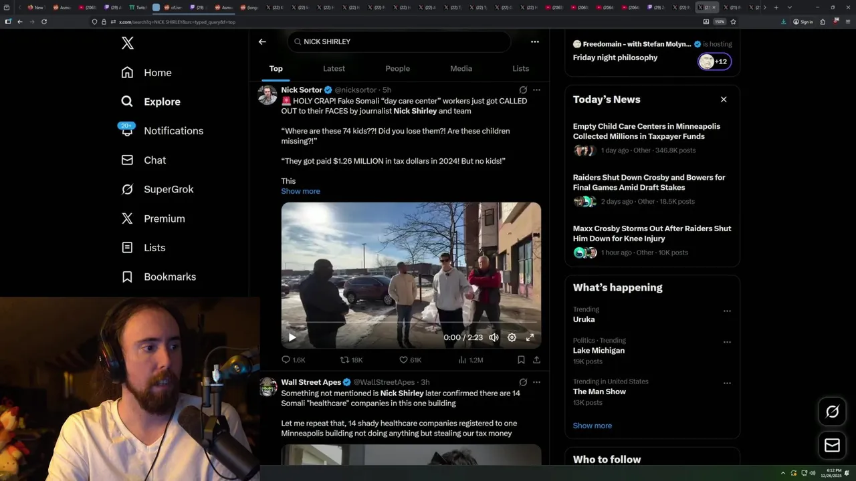Open search options three-dot menu

click(x=535, y=41)
